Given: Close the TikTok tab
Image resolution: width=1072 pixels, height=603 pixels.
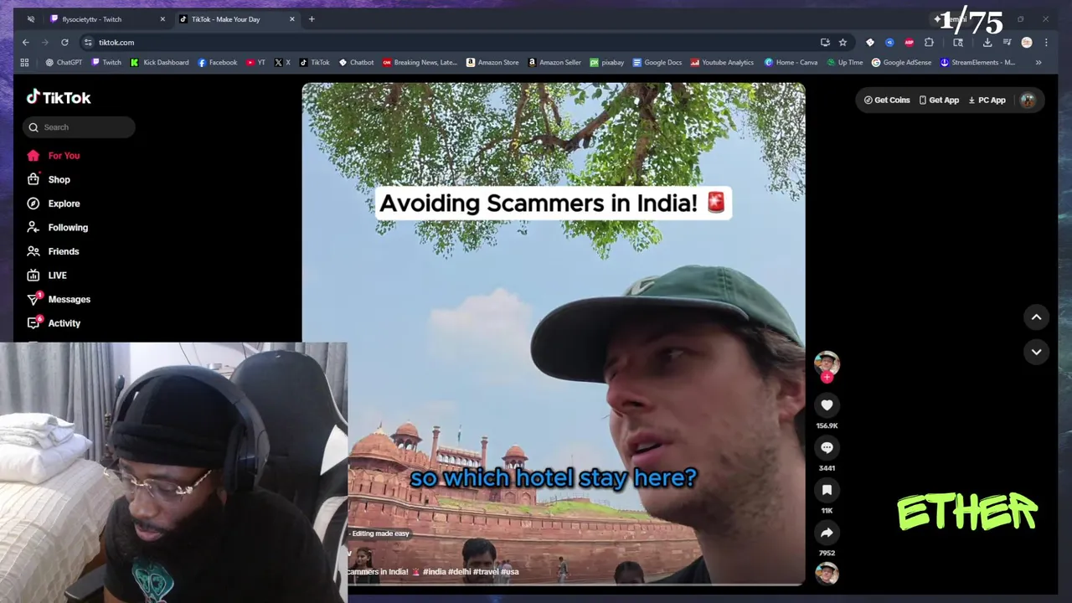Looking at the screenshot, I should (x=292, y=19).
